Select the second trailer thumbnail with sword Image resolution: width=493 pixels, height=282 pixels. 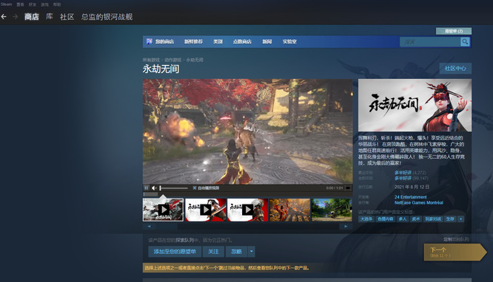[x=206, y=210]
